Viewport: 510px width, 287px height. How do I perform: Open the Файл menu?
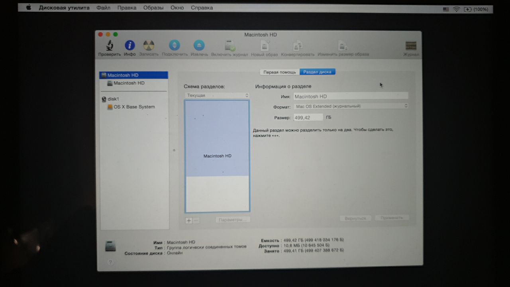[x=103, y=8]
